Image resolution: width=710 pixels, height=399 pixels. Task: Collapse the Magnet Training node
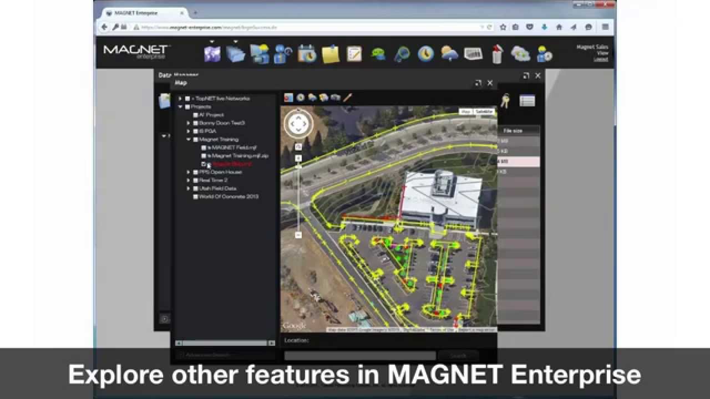pos(188,140)
